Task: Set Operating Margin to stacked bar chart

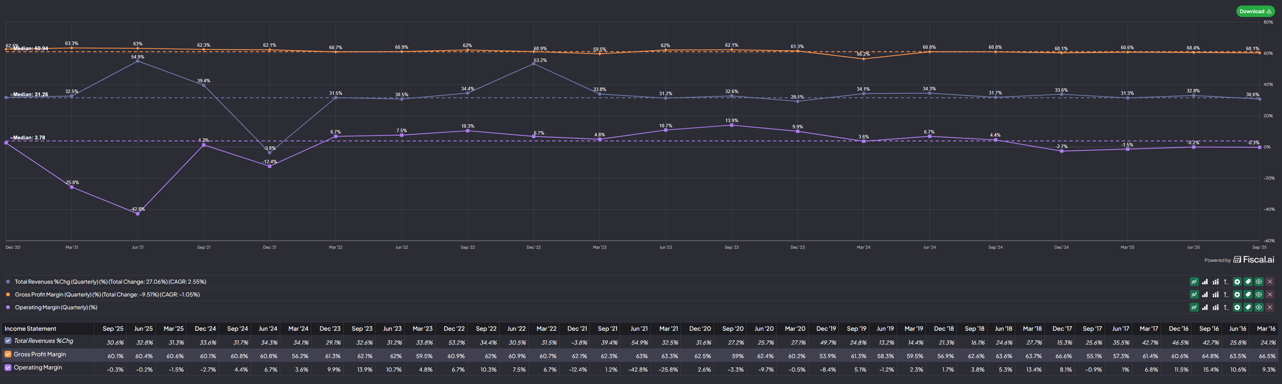Action: (1215, 308)
